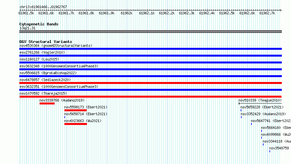Open the esv2761266 (Vogler2010) label
Viewport: 291px width, 164px height.
coord(42,52)
